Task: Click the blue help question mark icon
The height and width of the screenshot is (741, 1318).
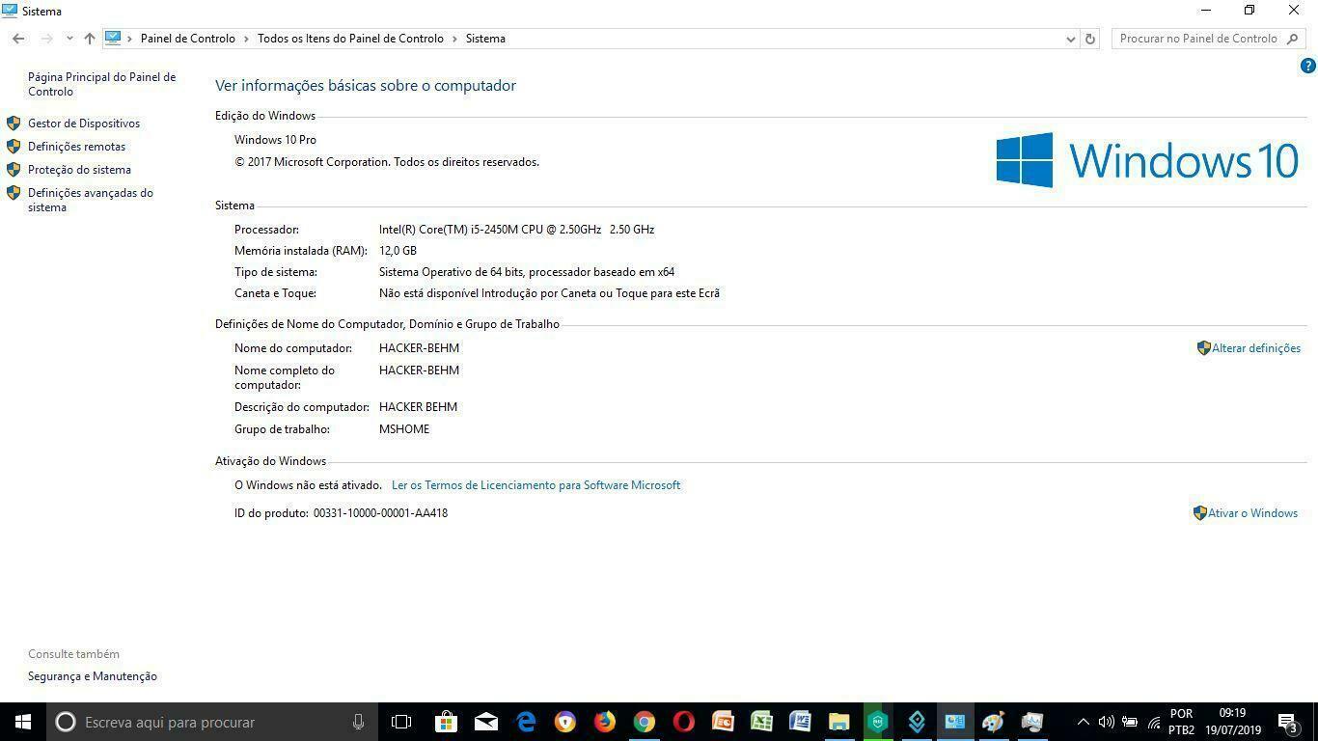Action: (x=1307, y=67)
